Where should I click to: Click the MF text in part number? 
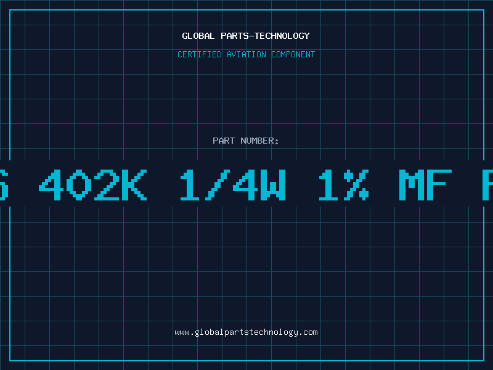[425, 184]
